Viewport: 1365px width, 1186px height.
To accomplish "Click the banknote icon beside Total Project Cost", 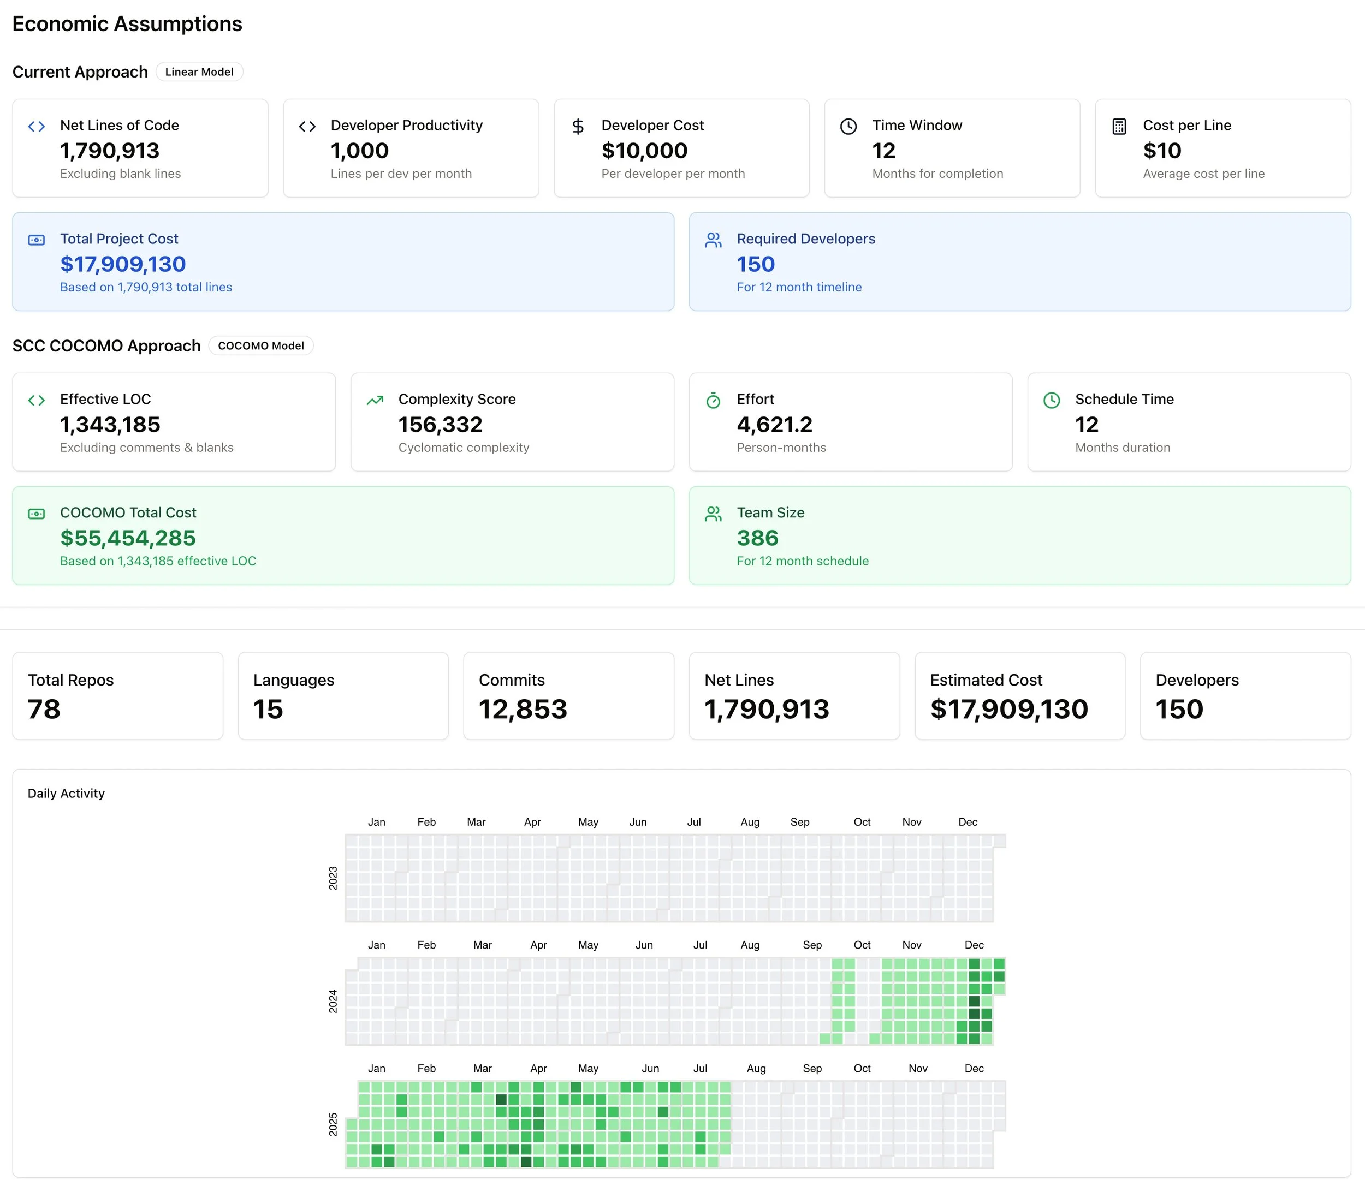I will (37, 240).
